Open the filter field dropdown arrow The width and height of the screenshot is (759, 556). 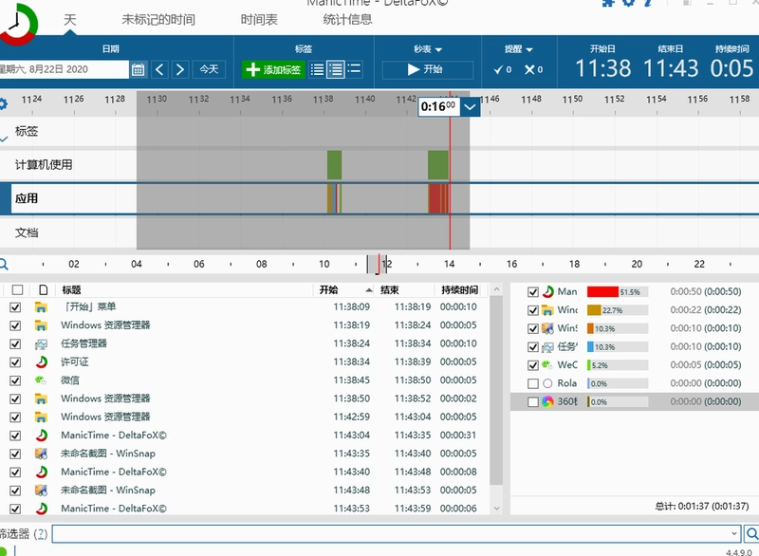(734, 534)
